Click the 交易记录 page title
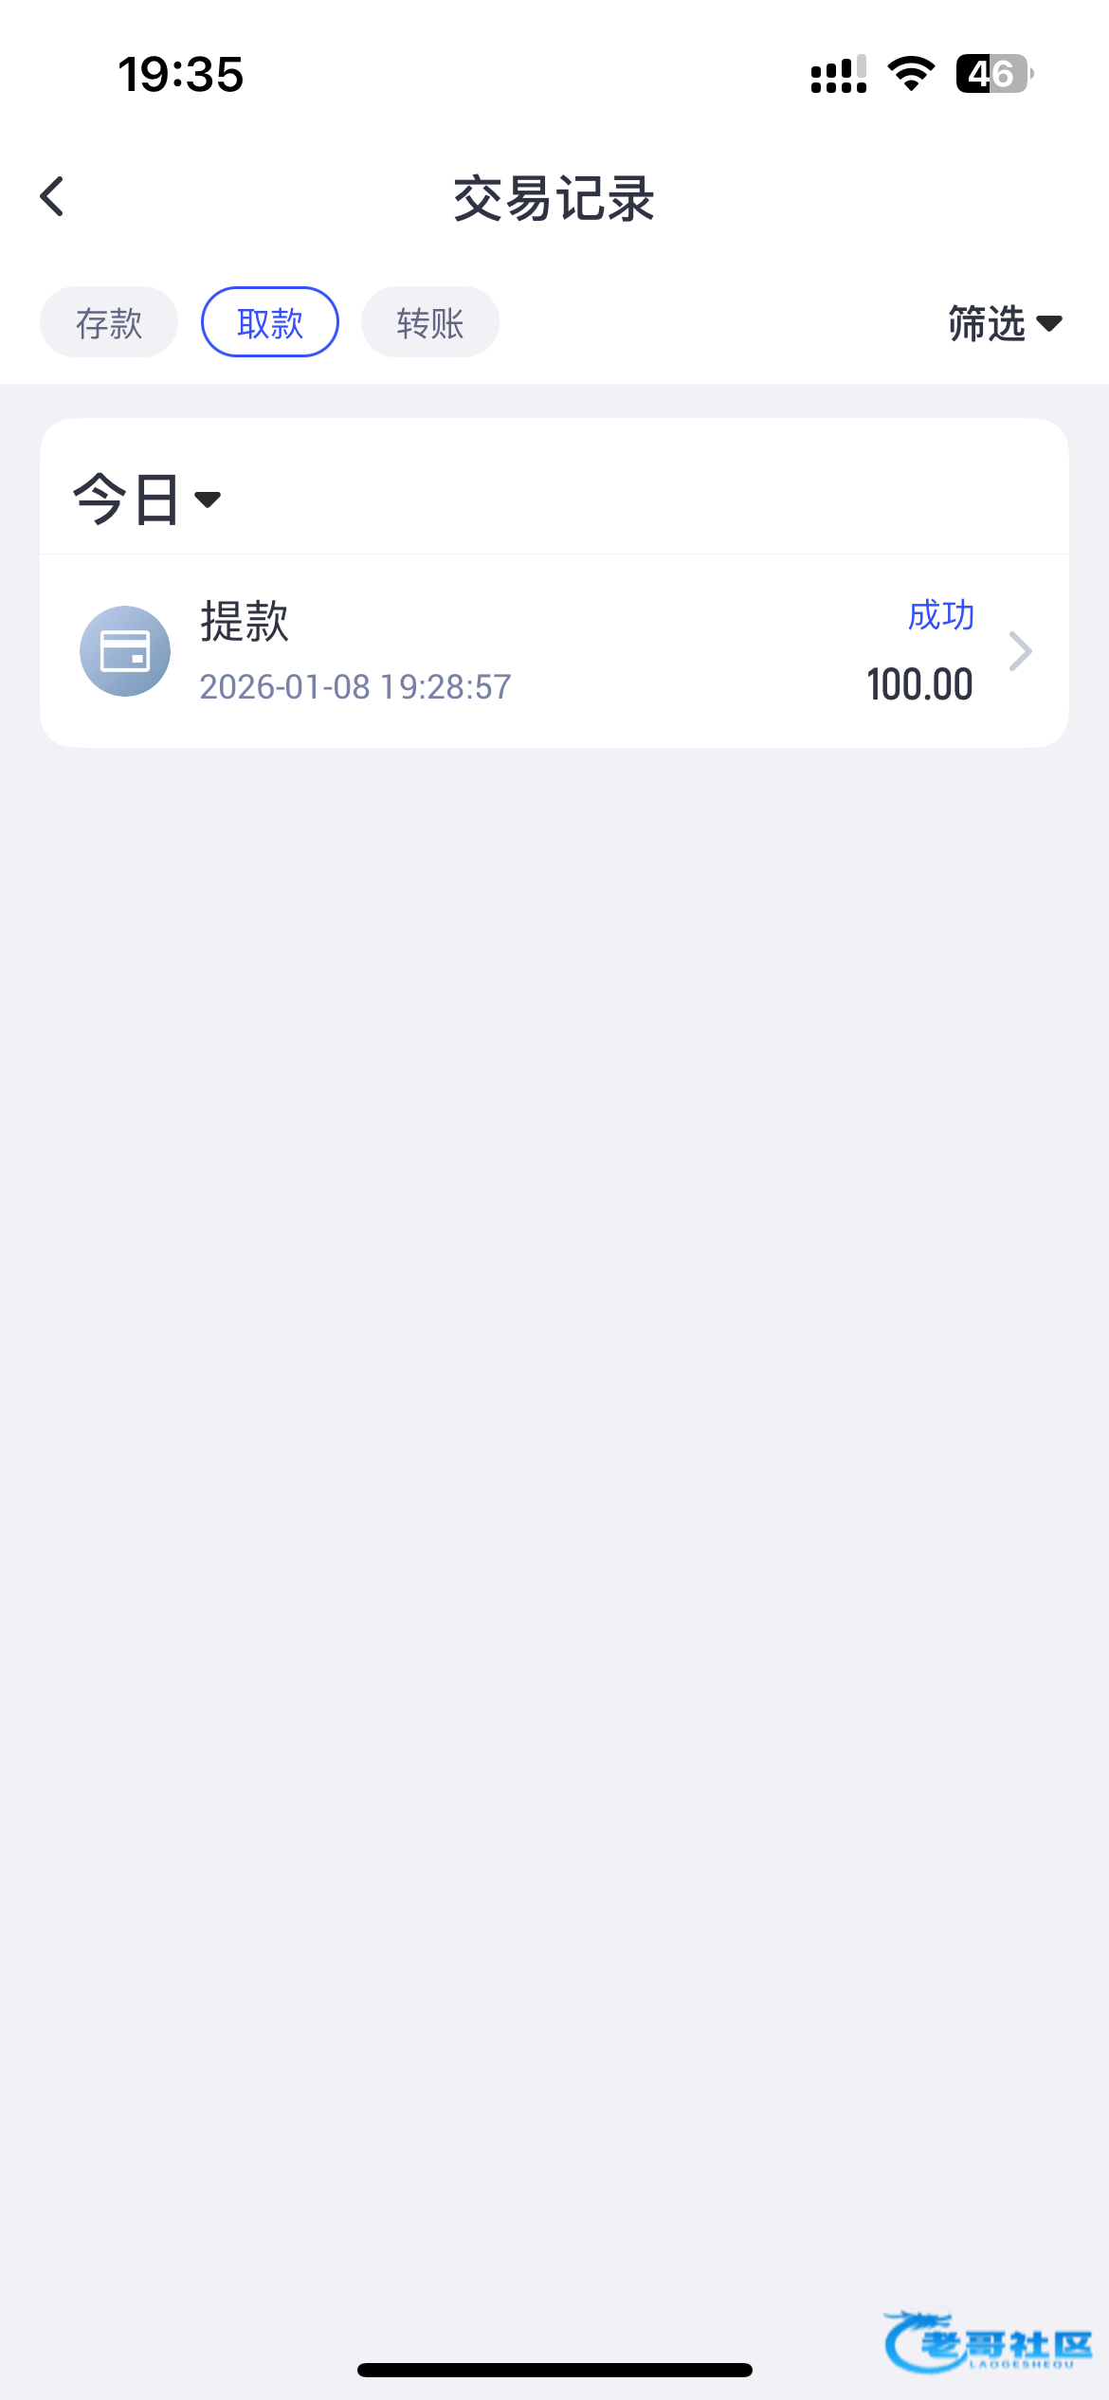 (x=554, y=199)
